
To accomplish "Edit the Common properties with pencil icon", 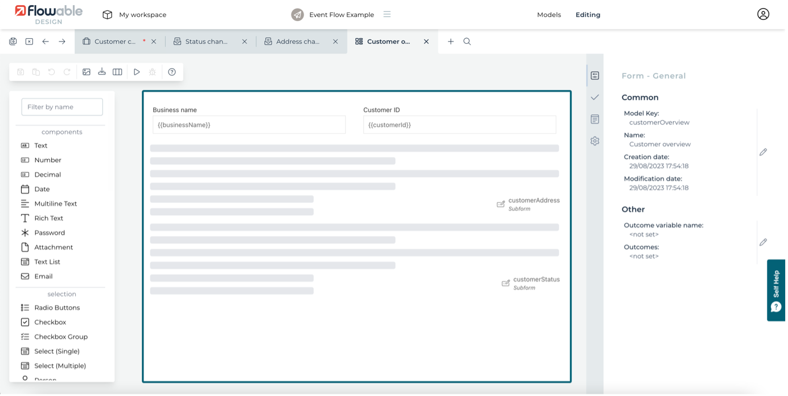I will [x=763, y=152].
